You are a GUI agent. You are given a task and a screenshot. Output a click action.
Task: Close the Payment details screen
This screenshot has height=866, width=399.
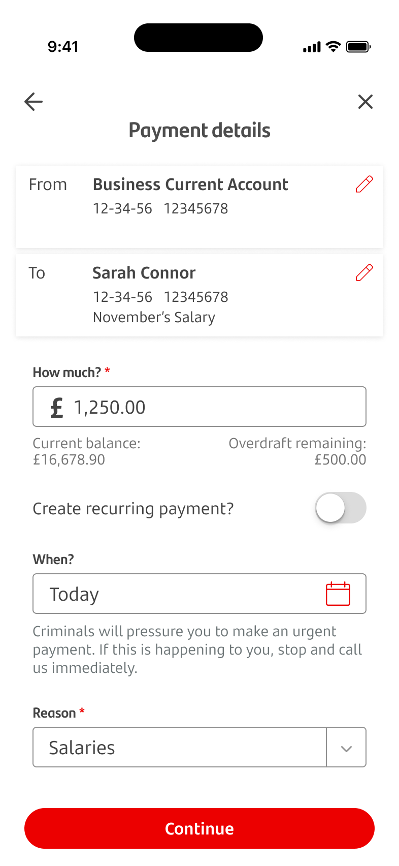tap(365, 102)
